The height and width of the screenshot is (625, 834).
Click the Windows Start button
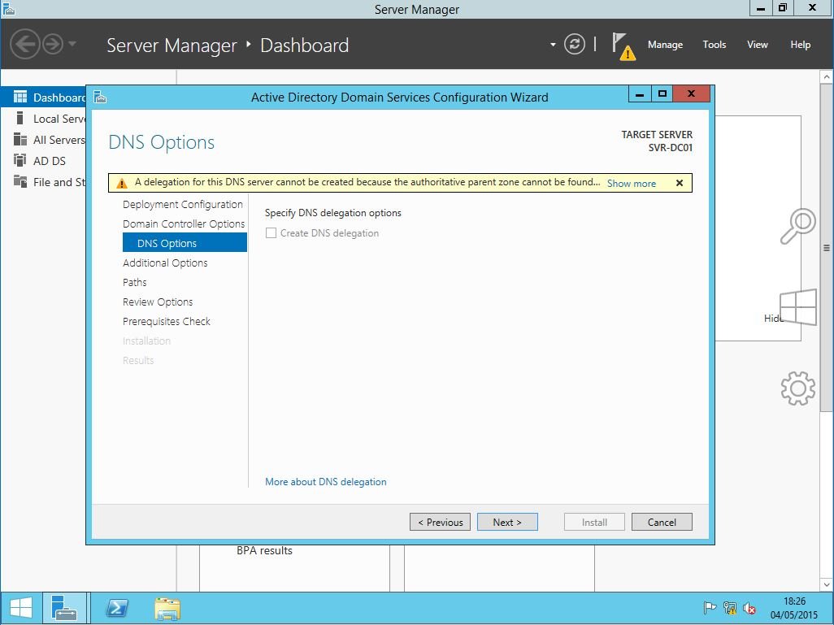point(21,608)
